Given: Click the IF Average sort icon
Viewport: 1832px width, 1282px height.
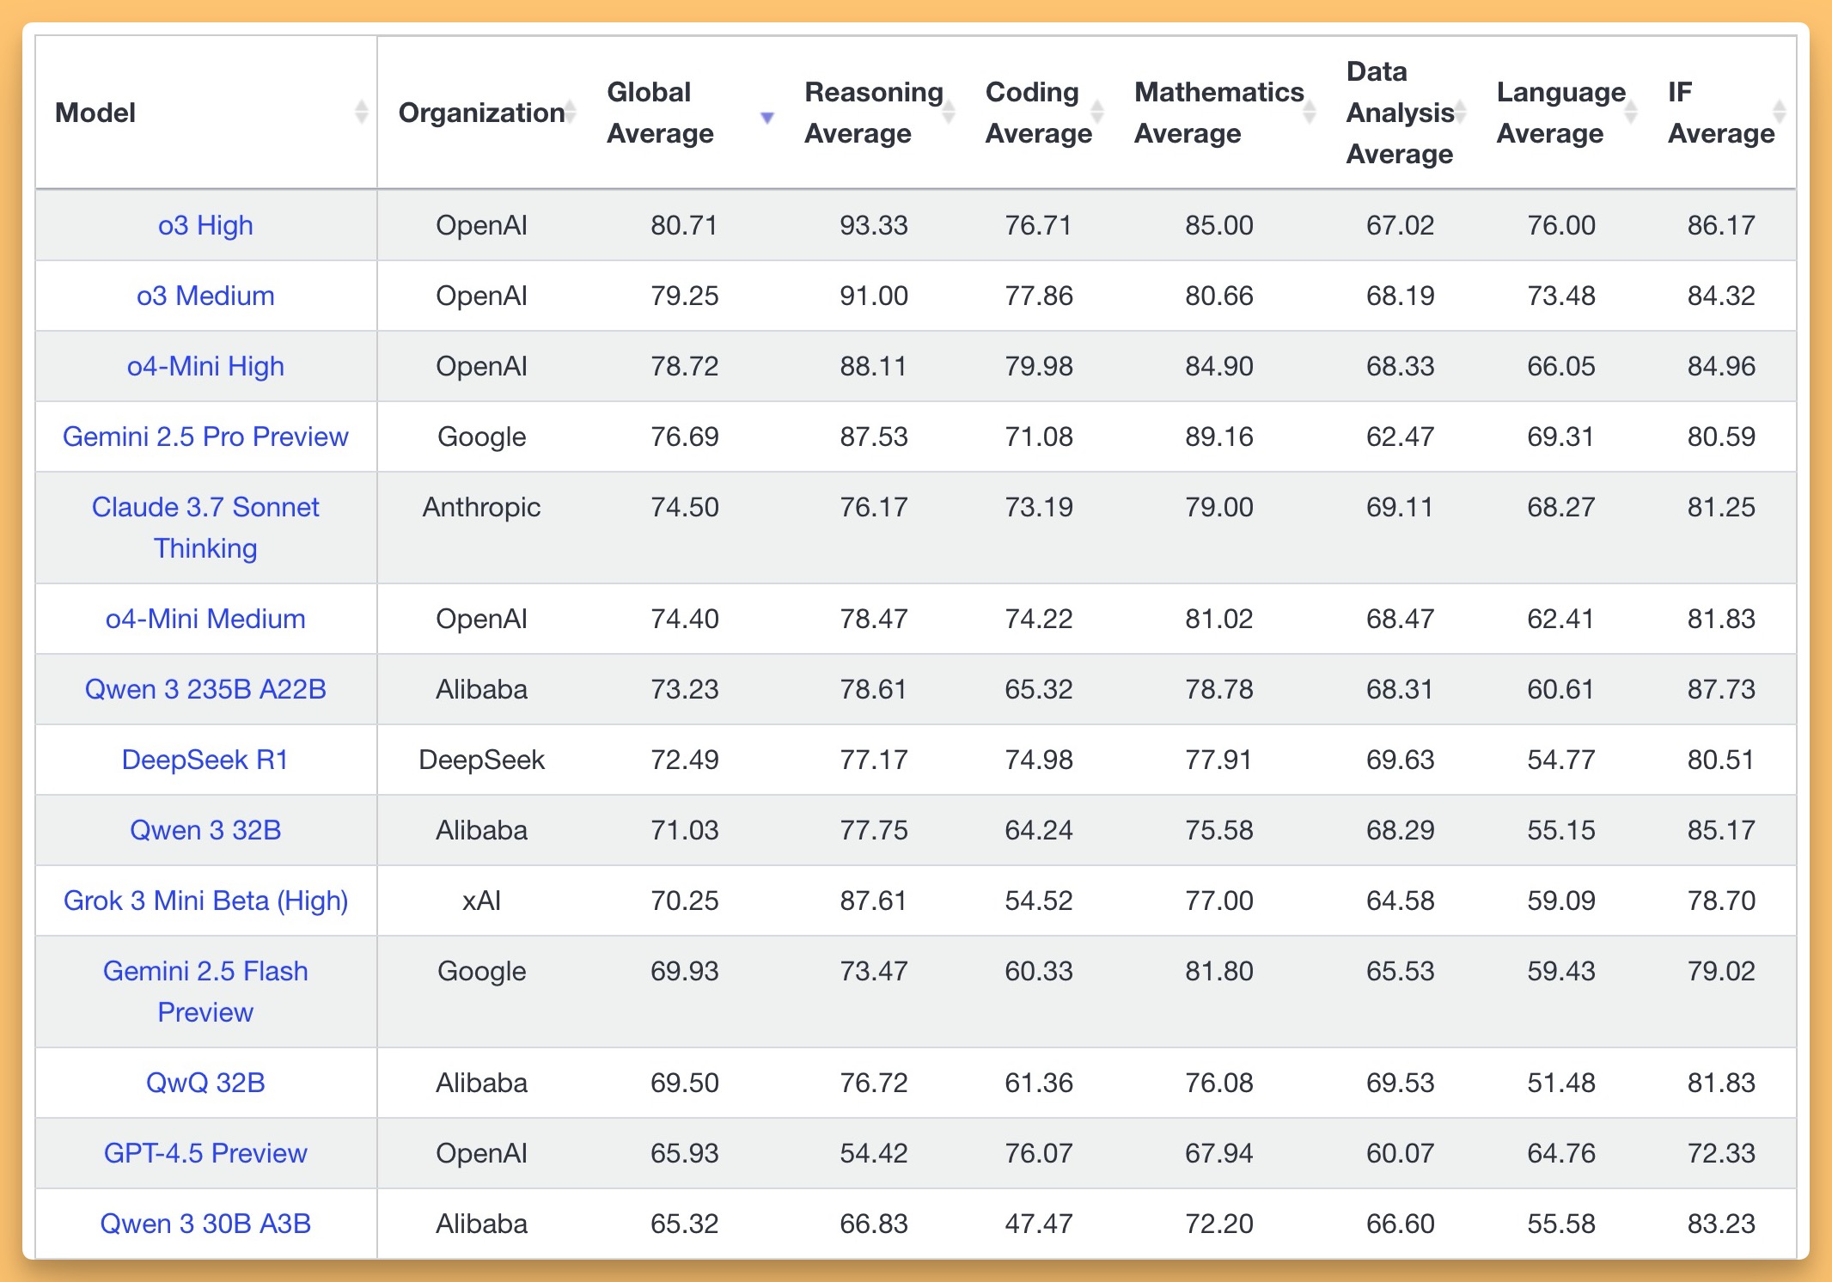Looking at the screenshot, I should pos(1780,113).
